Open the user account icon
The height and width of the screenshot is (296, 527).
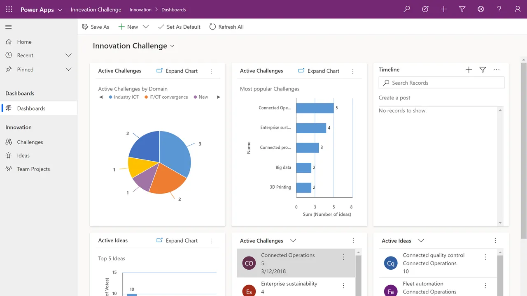pyautogui.click(x=518, y=9)
